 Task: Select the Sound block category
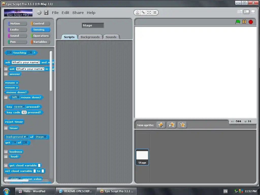[x=17, y=36]
